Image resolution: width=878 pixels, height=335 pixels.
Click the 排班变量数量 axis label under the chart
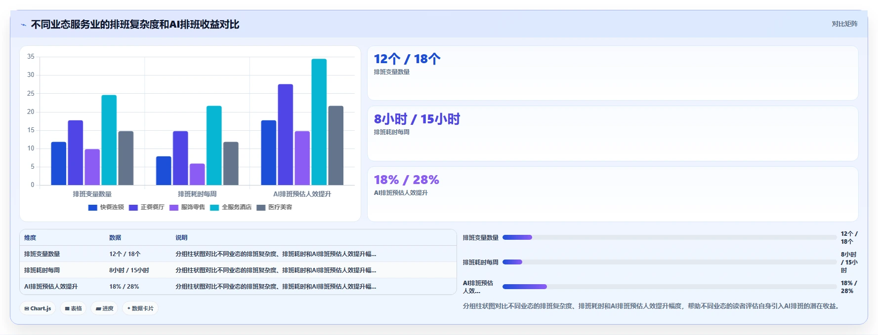92,194
